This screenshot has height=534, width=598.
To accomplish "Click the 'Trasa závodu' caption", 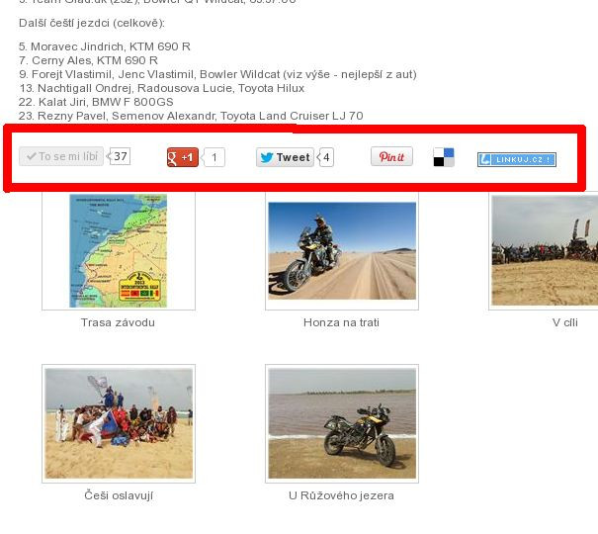I will tap(118, 322).
